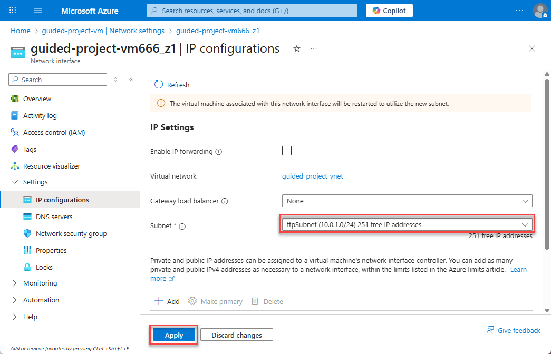Screen dimensions: 551x354
Task: Open the top bar ellipsis menu
Action: [519, 11]
